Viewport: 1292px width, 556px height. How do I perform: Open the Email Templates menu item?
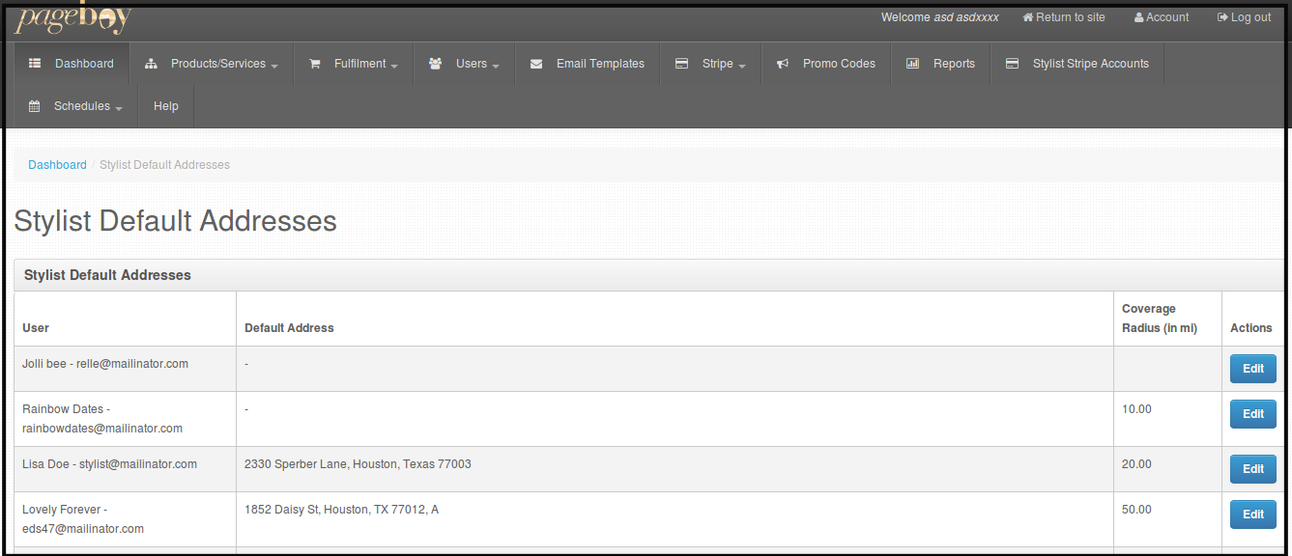pos(588,64)
